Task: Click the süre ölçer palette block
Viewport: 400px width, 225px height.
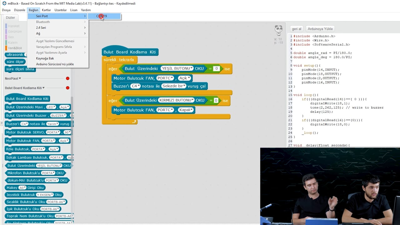Action: tap(15, 62)
